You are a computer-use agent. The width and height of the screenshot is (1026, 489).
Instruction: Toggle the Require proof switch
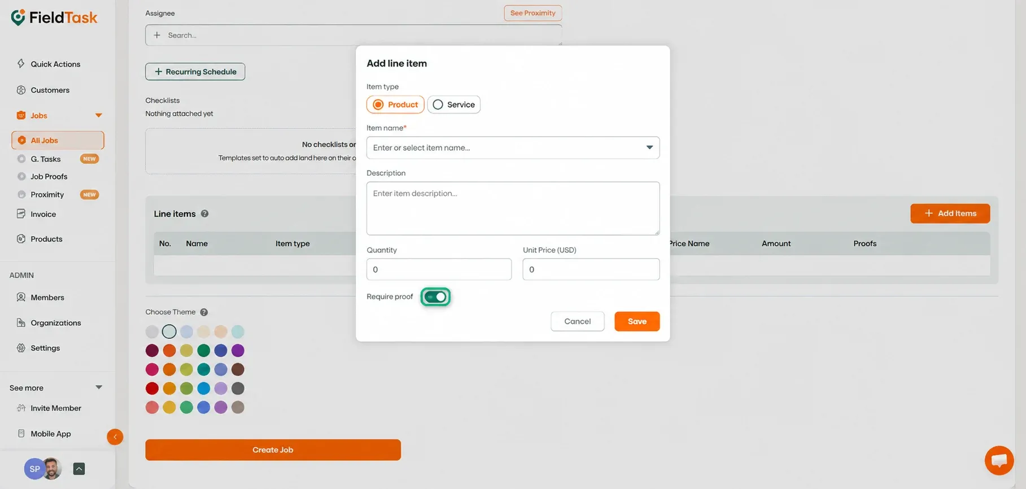(x=435, y=296)
